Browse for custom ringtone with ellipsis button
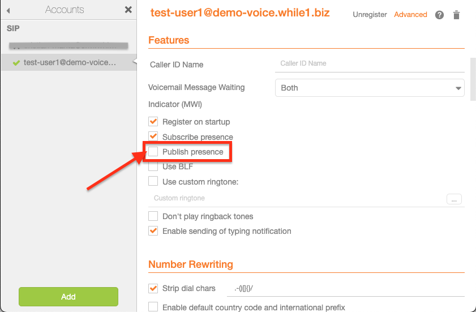The width and height of the screenshot is (476, 312). [x=454, y=199]
